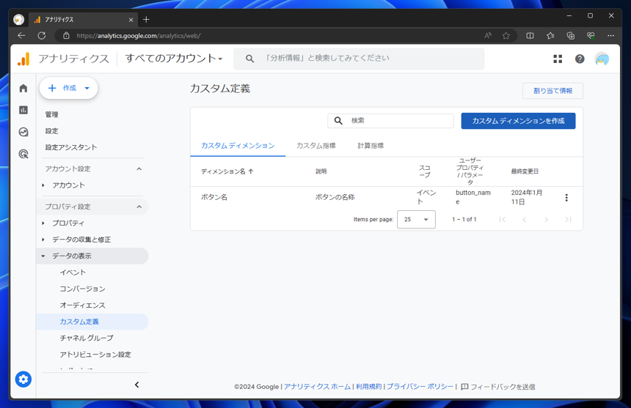This screenshot has height=408, width=631.
Task: Click the ボタン名 dimension cell
Action: point(214,197)
